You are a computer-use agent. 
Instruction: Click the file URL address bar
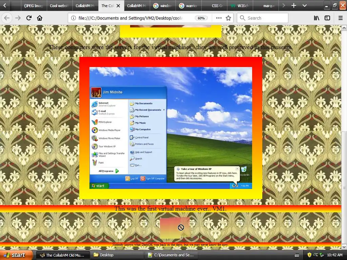point(130,18)
